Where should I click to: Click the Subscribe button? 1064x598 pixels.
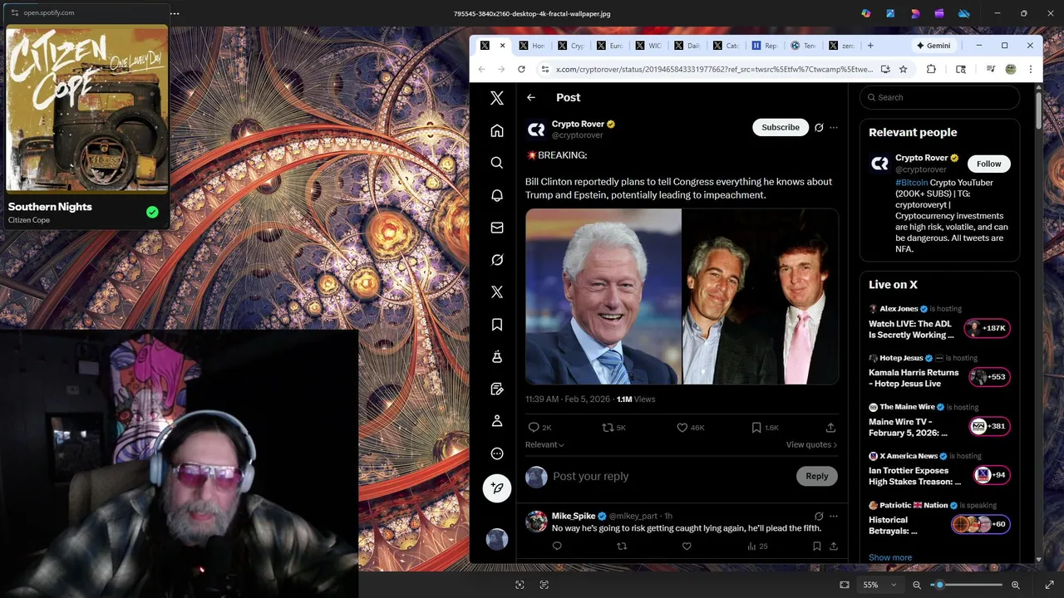point(781,127)
